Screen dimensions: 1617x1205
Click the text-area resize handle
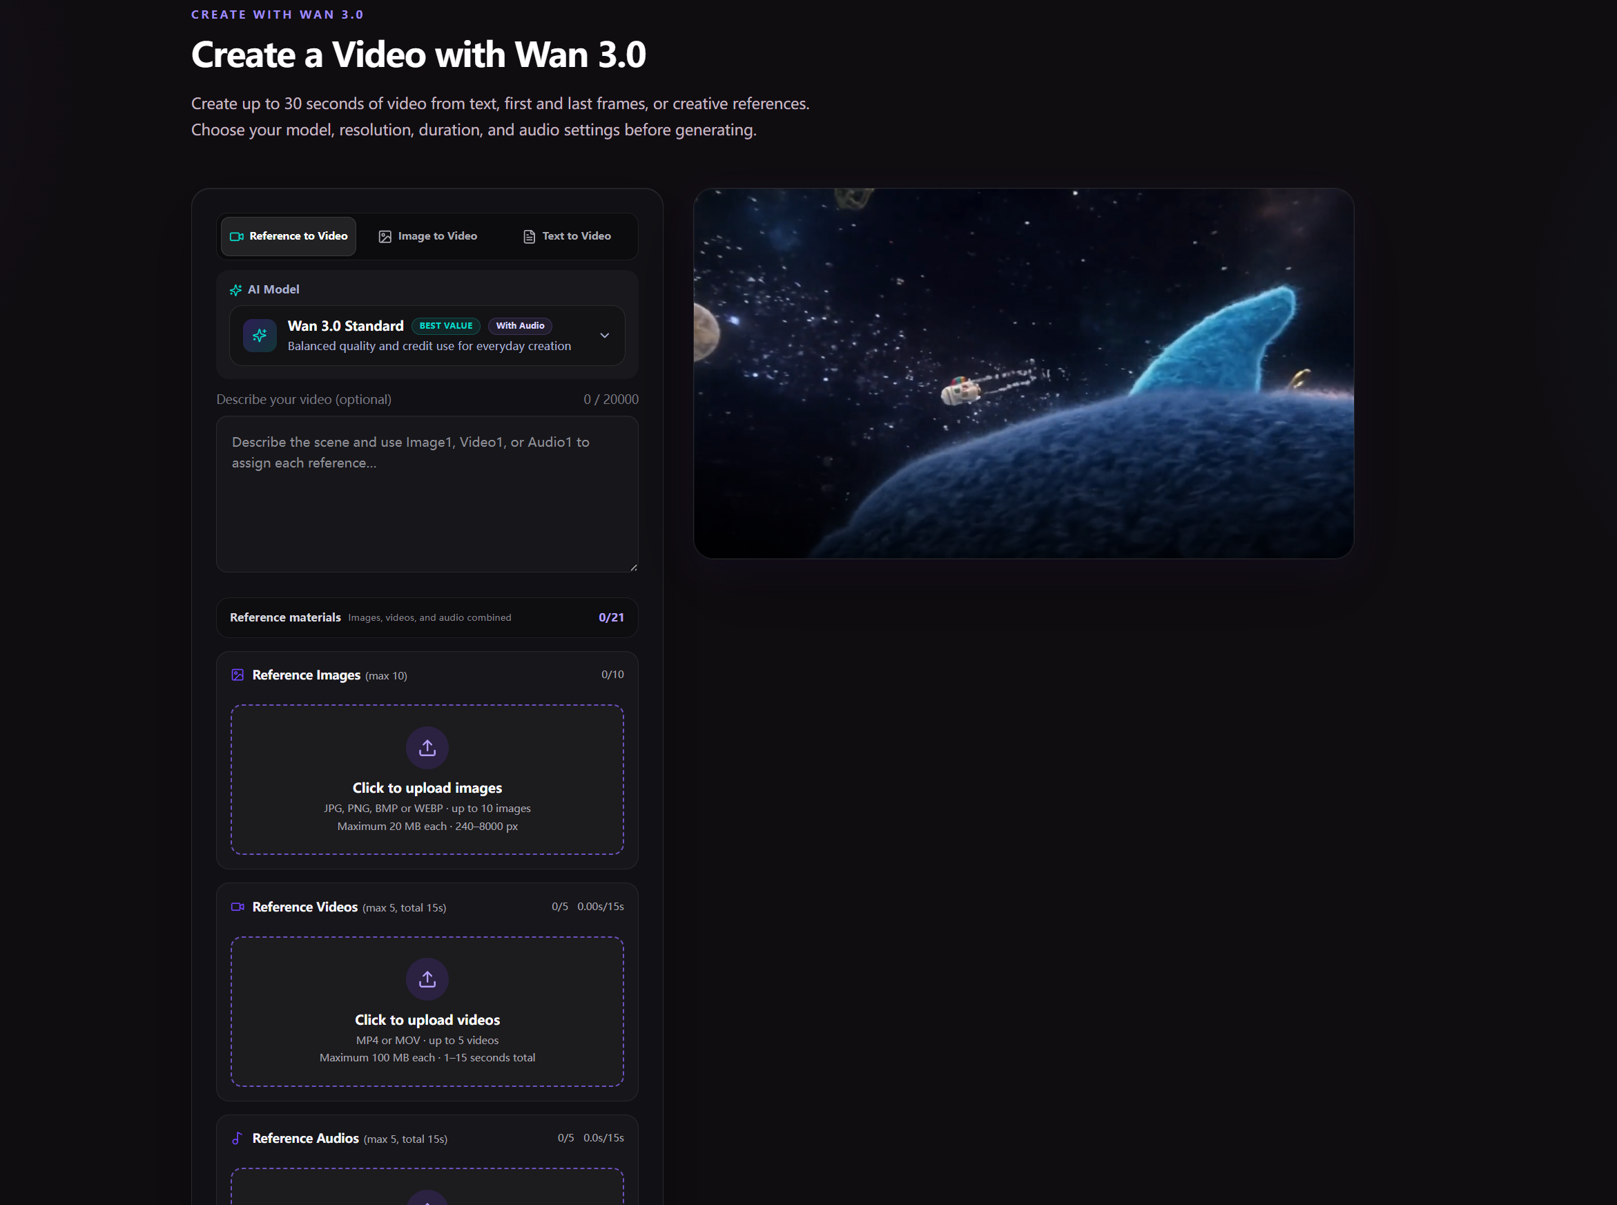coord(633,568)
